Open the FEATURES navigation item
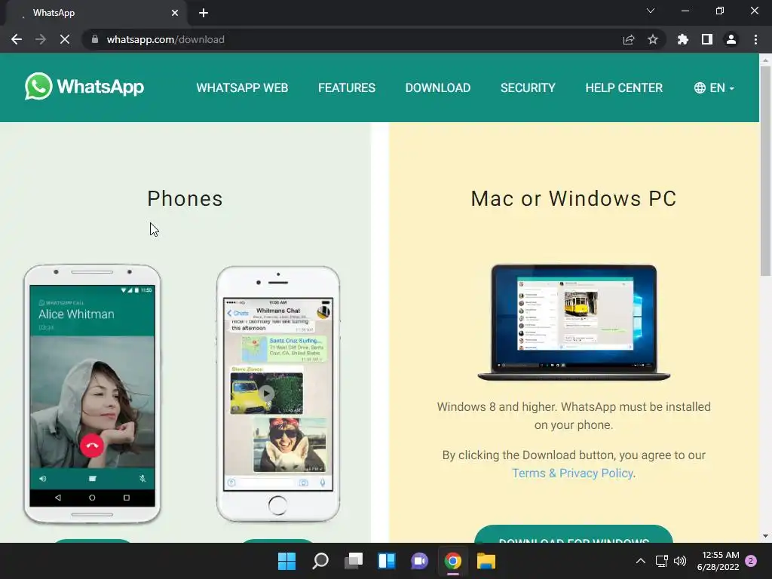 (x=347, y=87)
